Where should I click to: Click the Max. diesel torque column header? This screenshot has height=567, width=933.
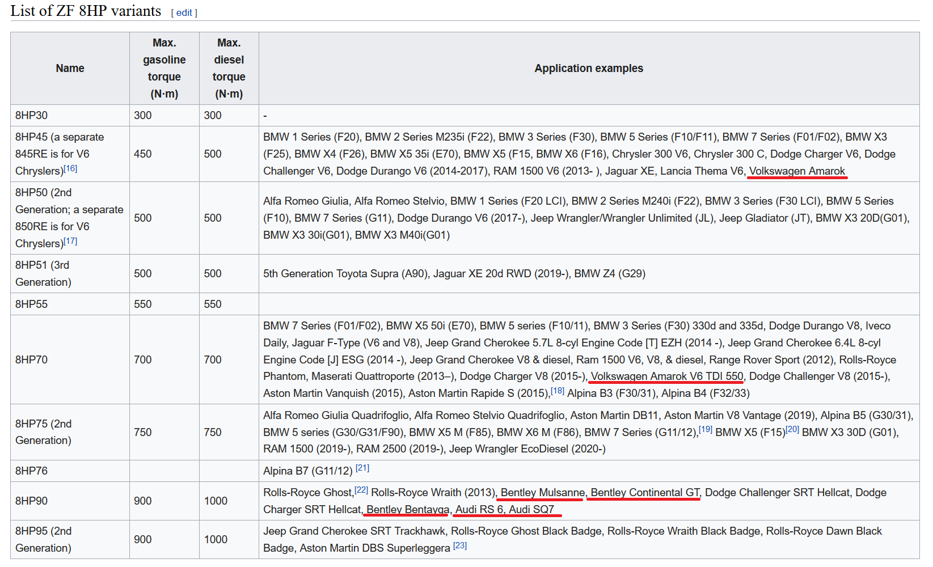pos(229,68)
